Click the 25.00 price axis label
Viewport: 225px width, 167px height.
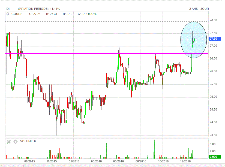coord(213,97)
